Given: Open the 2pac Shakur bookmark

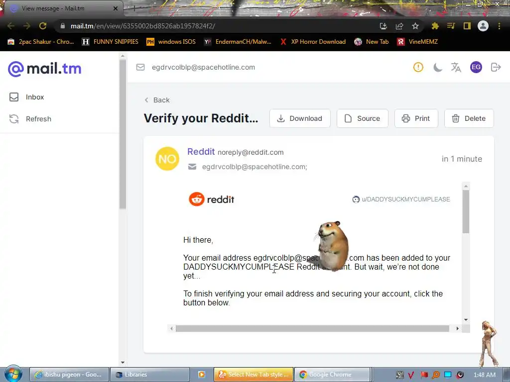Looking at the screenshot, I should tap(41, 42).
